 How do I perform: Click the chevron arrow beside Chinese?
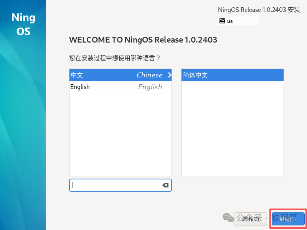click(170, 75)
